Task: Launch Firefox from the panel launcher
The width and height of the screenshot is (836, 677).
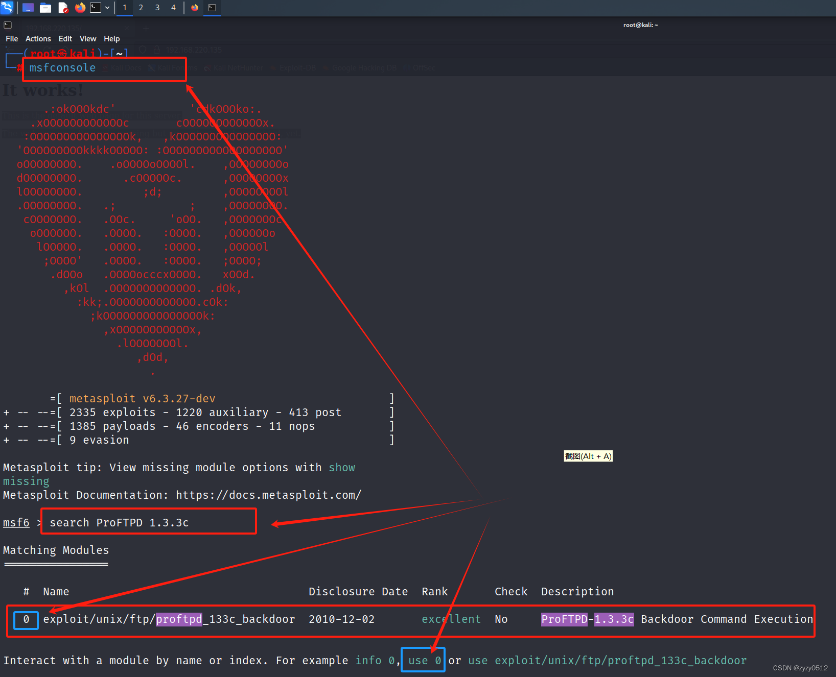Action: (80, 8)
